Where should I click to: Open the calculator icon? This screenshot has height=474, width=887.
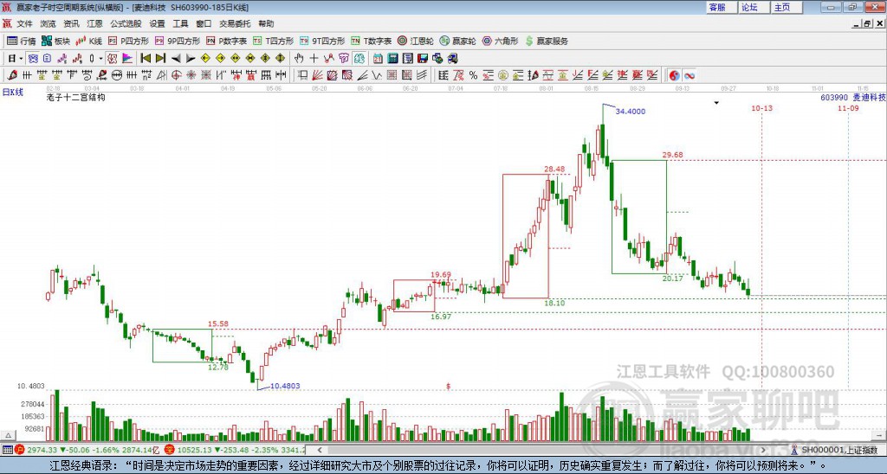coord(392,58)
